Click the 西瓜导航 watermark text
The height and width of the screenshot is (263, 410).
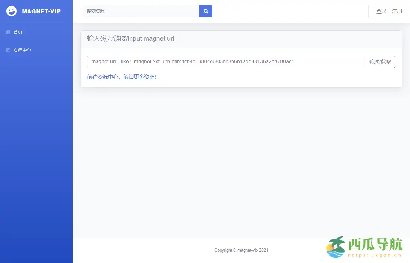click(x=375, y=244)
